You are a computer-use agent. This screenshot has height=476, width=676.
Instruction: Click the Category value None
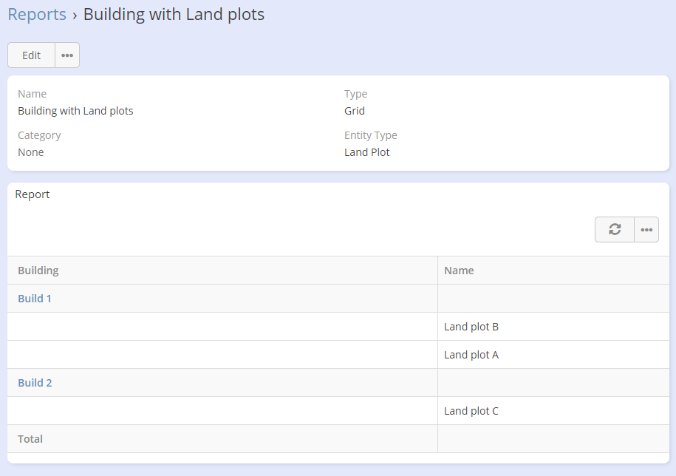point(31,152)
